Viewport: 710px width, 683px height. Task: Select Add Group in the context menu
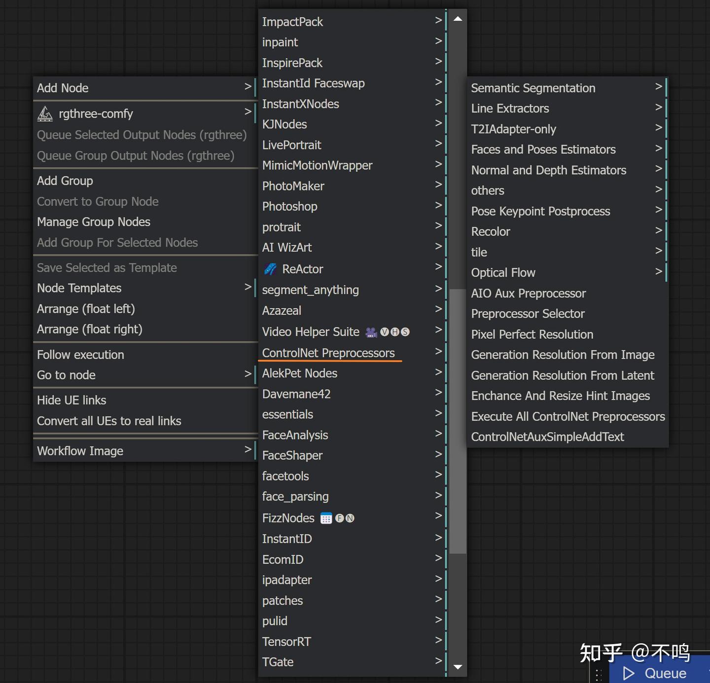click(x=145, y=181)
